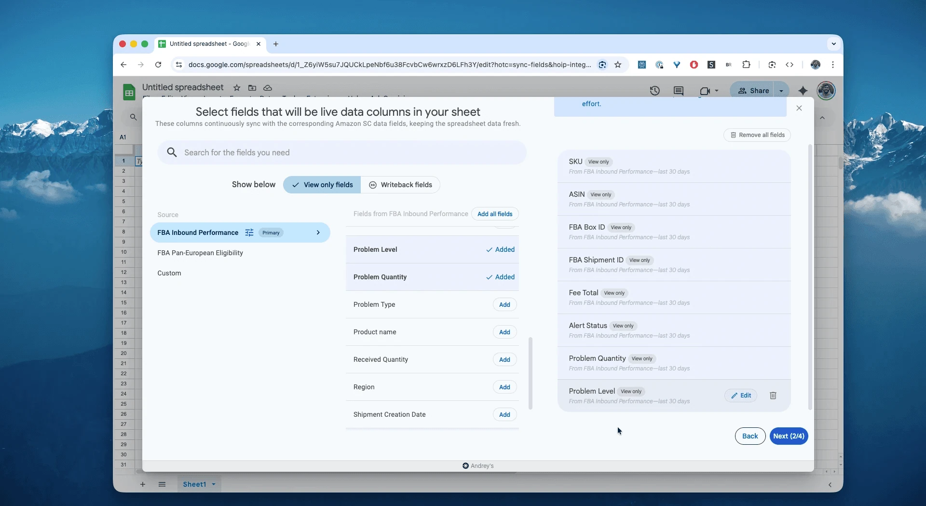Close the field selection dialog
Viewport: 926px width, 506px height.
[799, 108]
